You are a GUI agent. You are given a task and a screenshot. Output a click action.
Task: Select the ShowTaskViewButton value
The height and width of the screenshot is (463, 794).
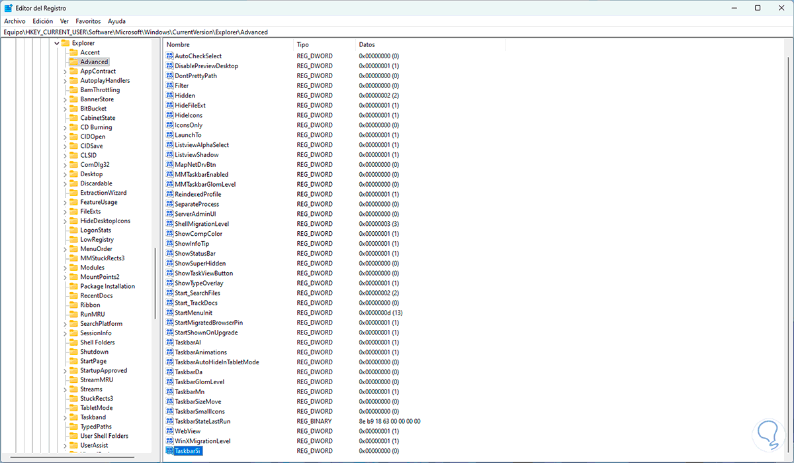point(204,274)
